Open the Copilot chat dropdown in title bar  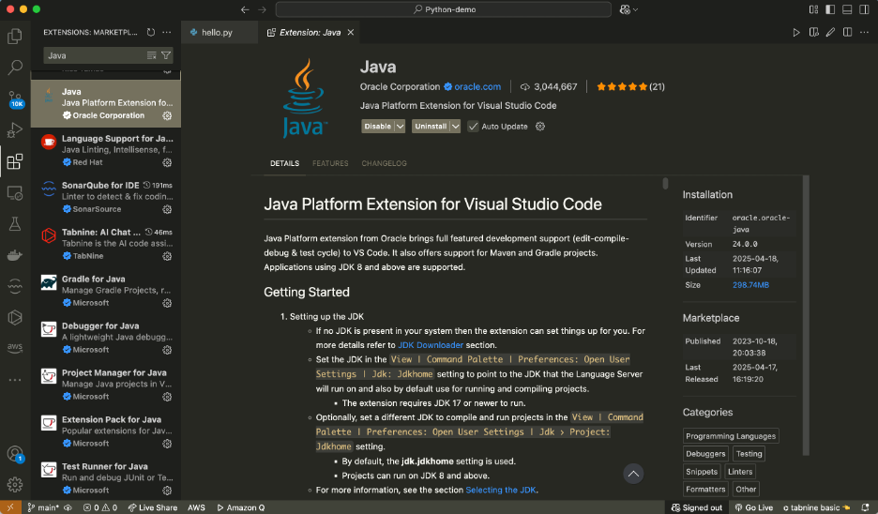tap(635, 9)
